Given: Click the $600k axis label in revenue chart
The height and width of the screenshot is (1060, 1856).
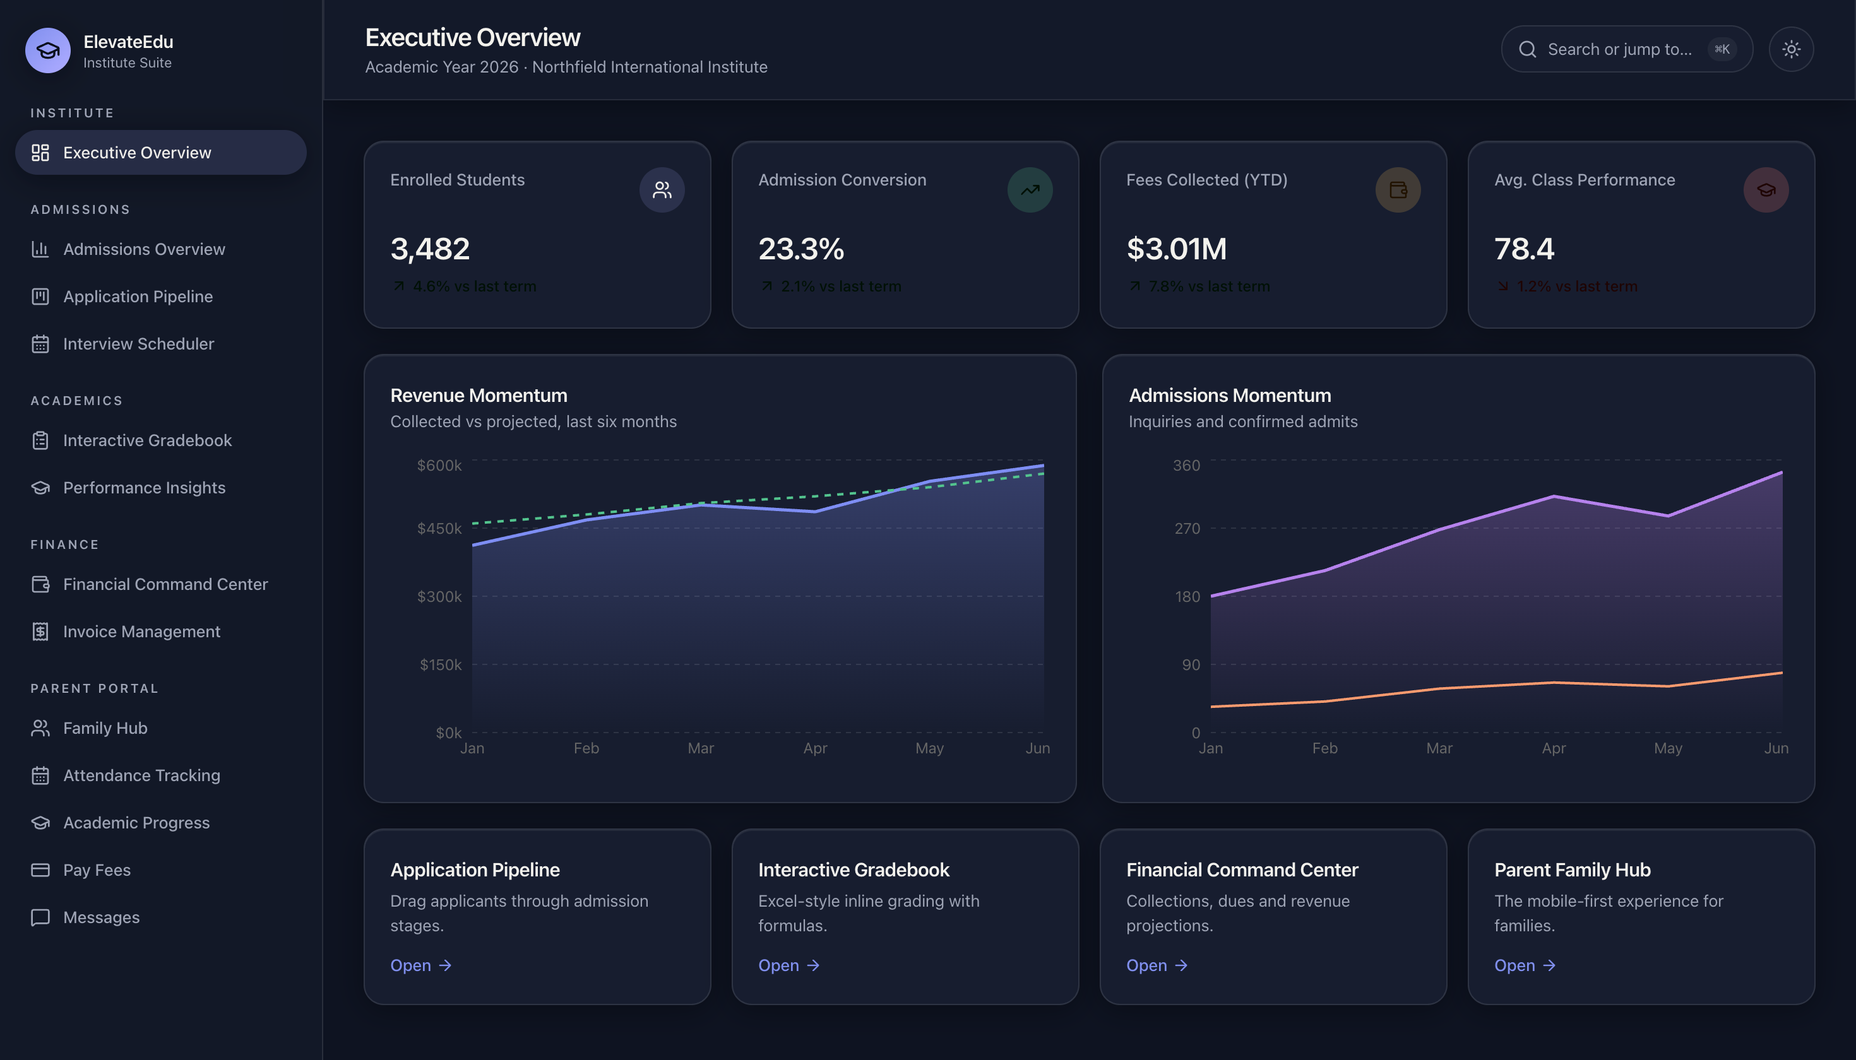Looking at the screenshot, I should pyautogui.click(x=439, y=465).
